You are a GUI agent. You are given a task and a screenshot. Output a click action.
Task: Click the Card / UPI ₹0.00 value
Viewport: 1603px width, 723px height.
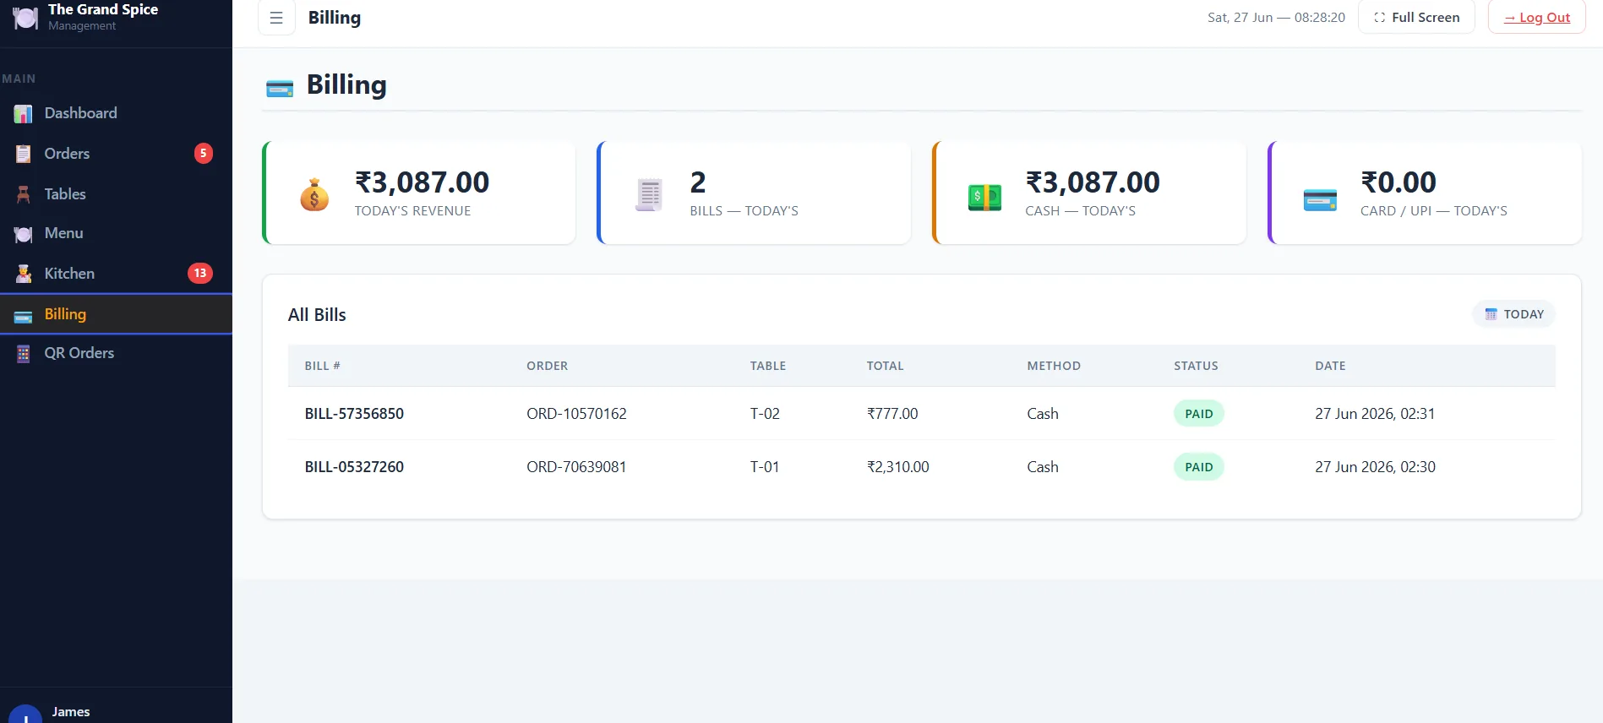pyautogui.click(x=1399, y=182)
